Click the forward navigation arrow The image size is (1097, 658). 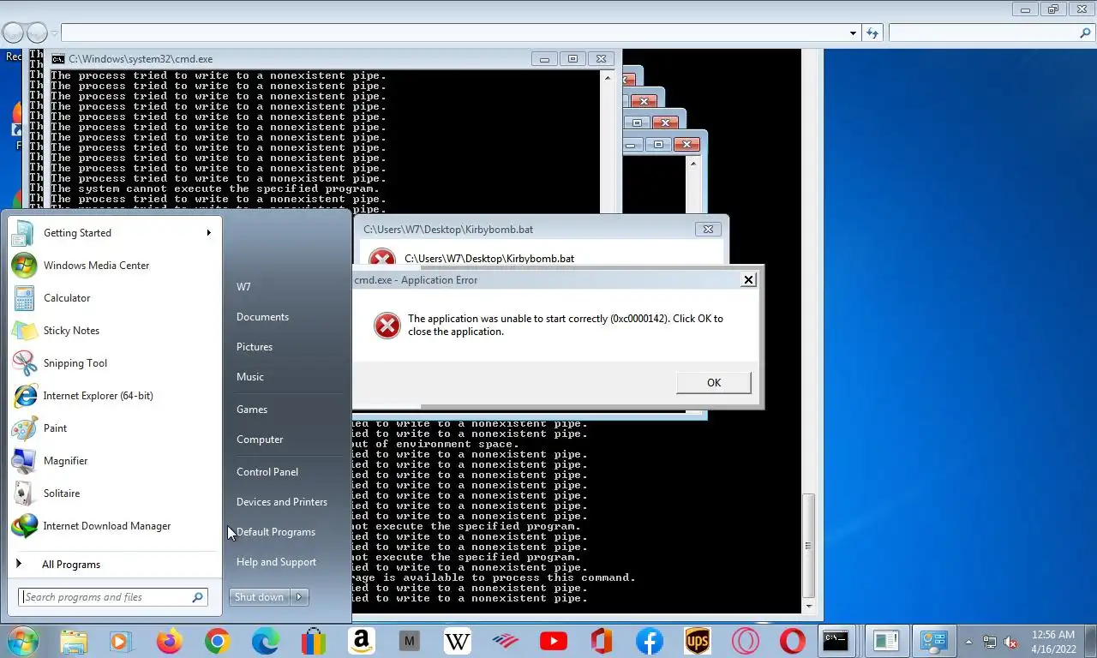tap(37, 33)
